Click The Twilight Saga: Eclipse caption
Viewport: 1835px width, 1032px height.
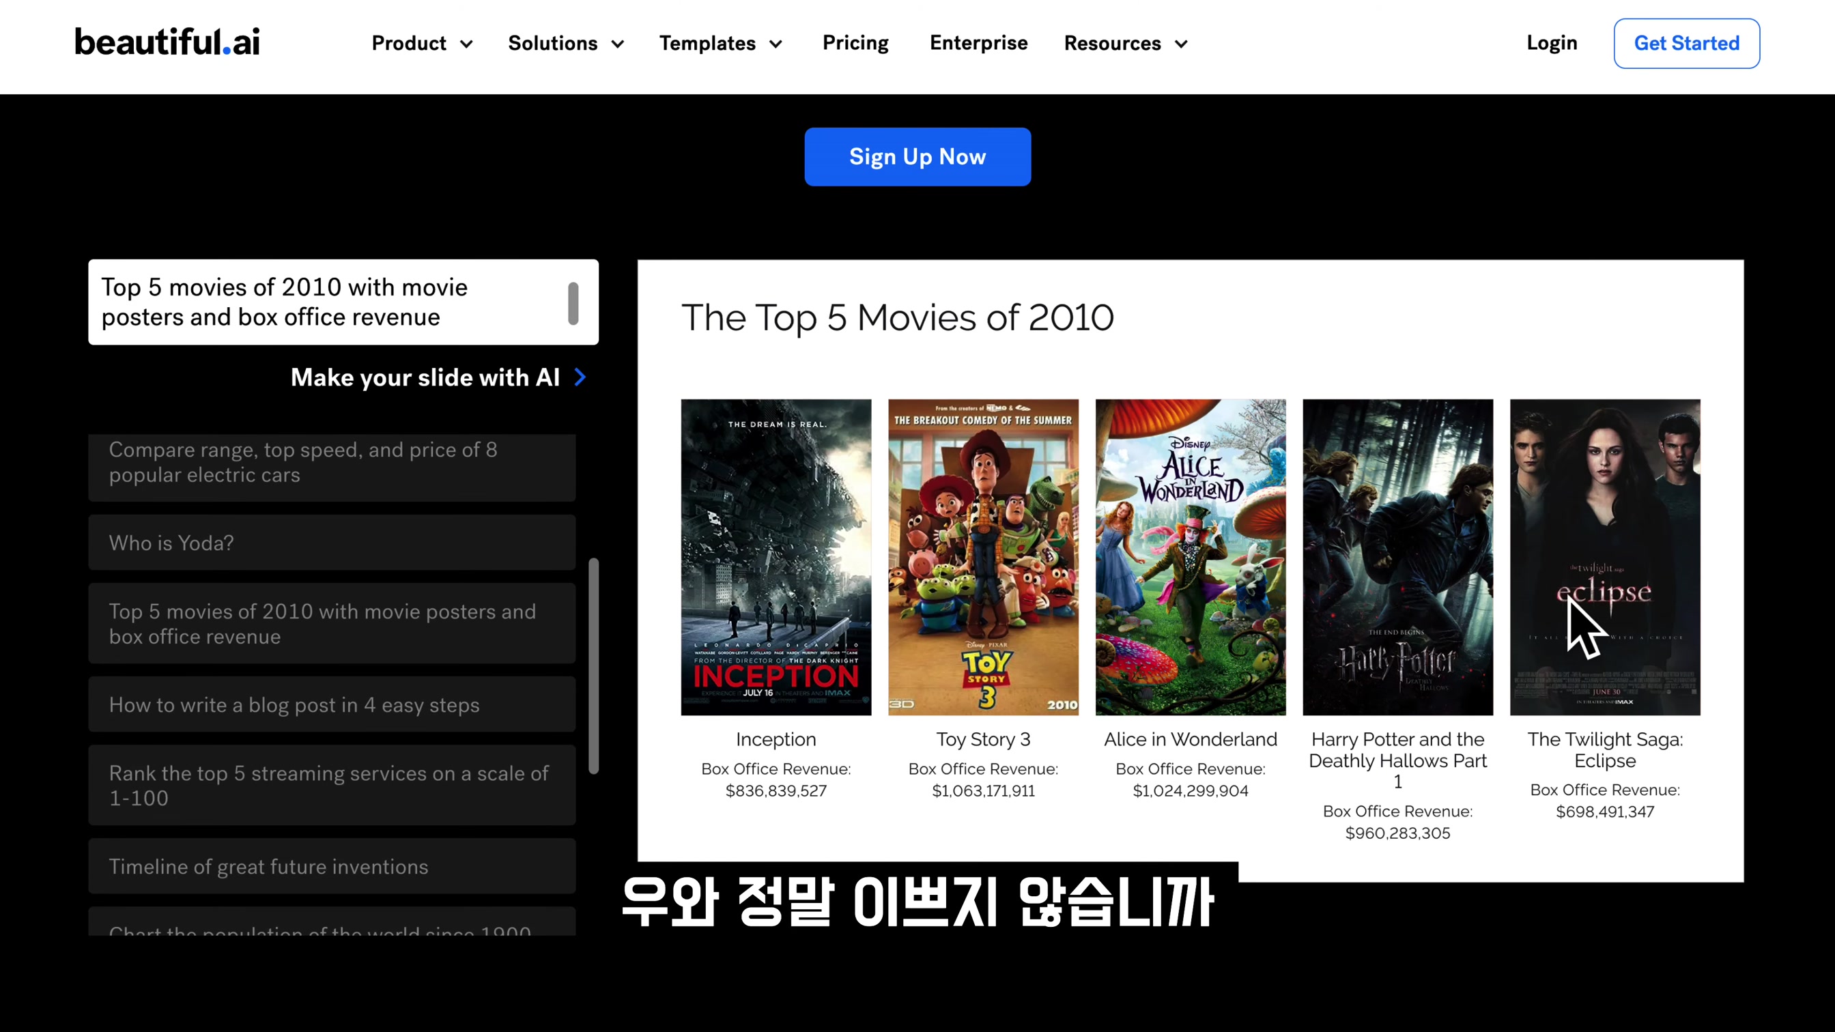1605,750
